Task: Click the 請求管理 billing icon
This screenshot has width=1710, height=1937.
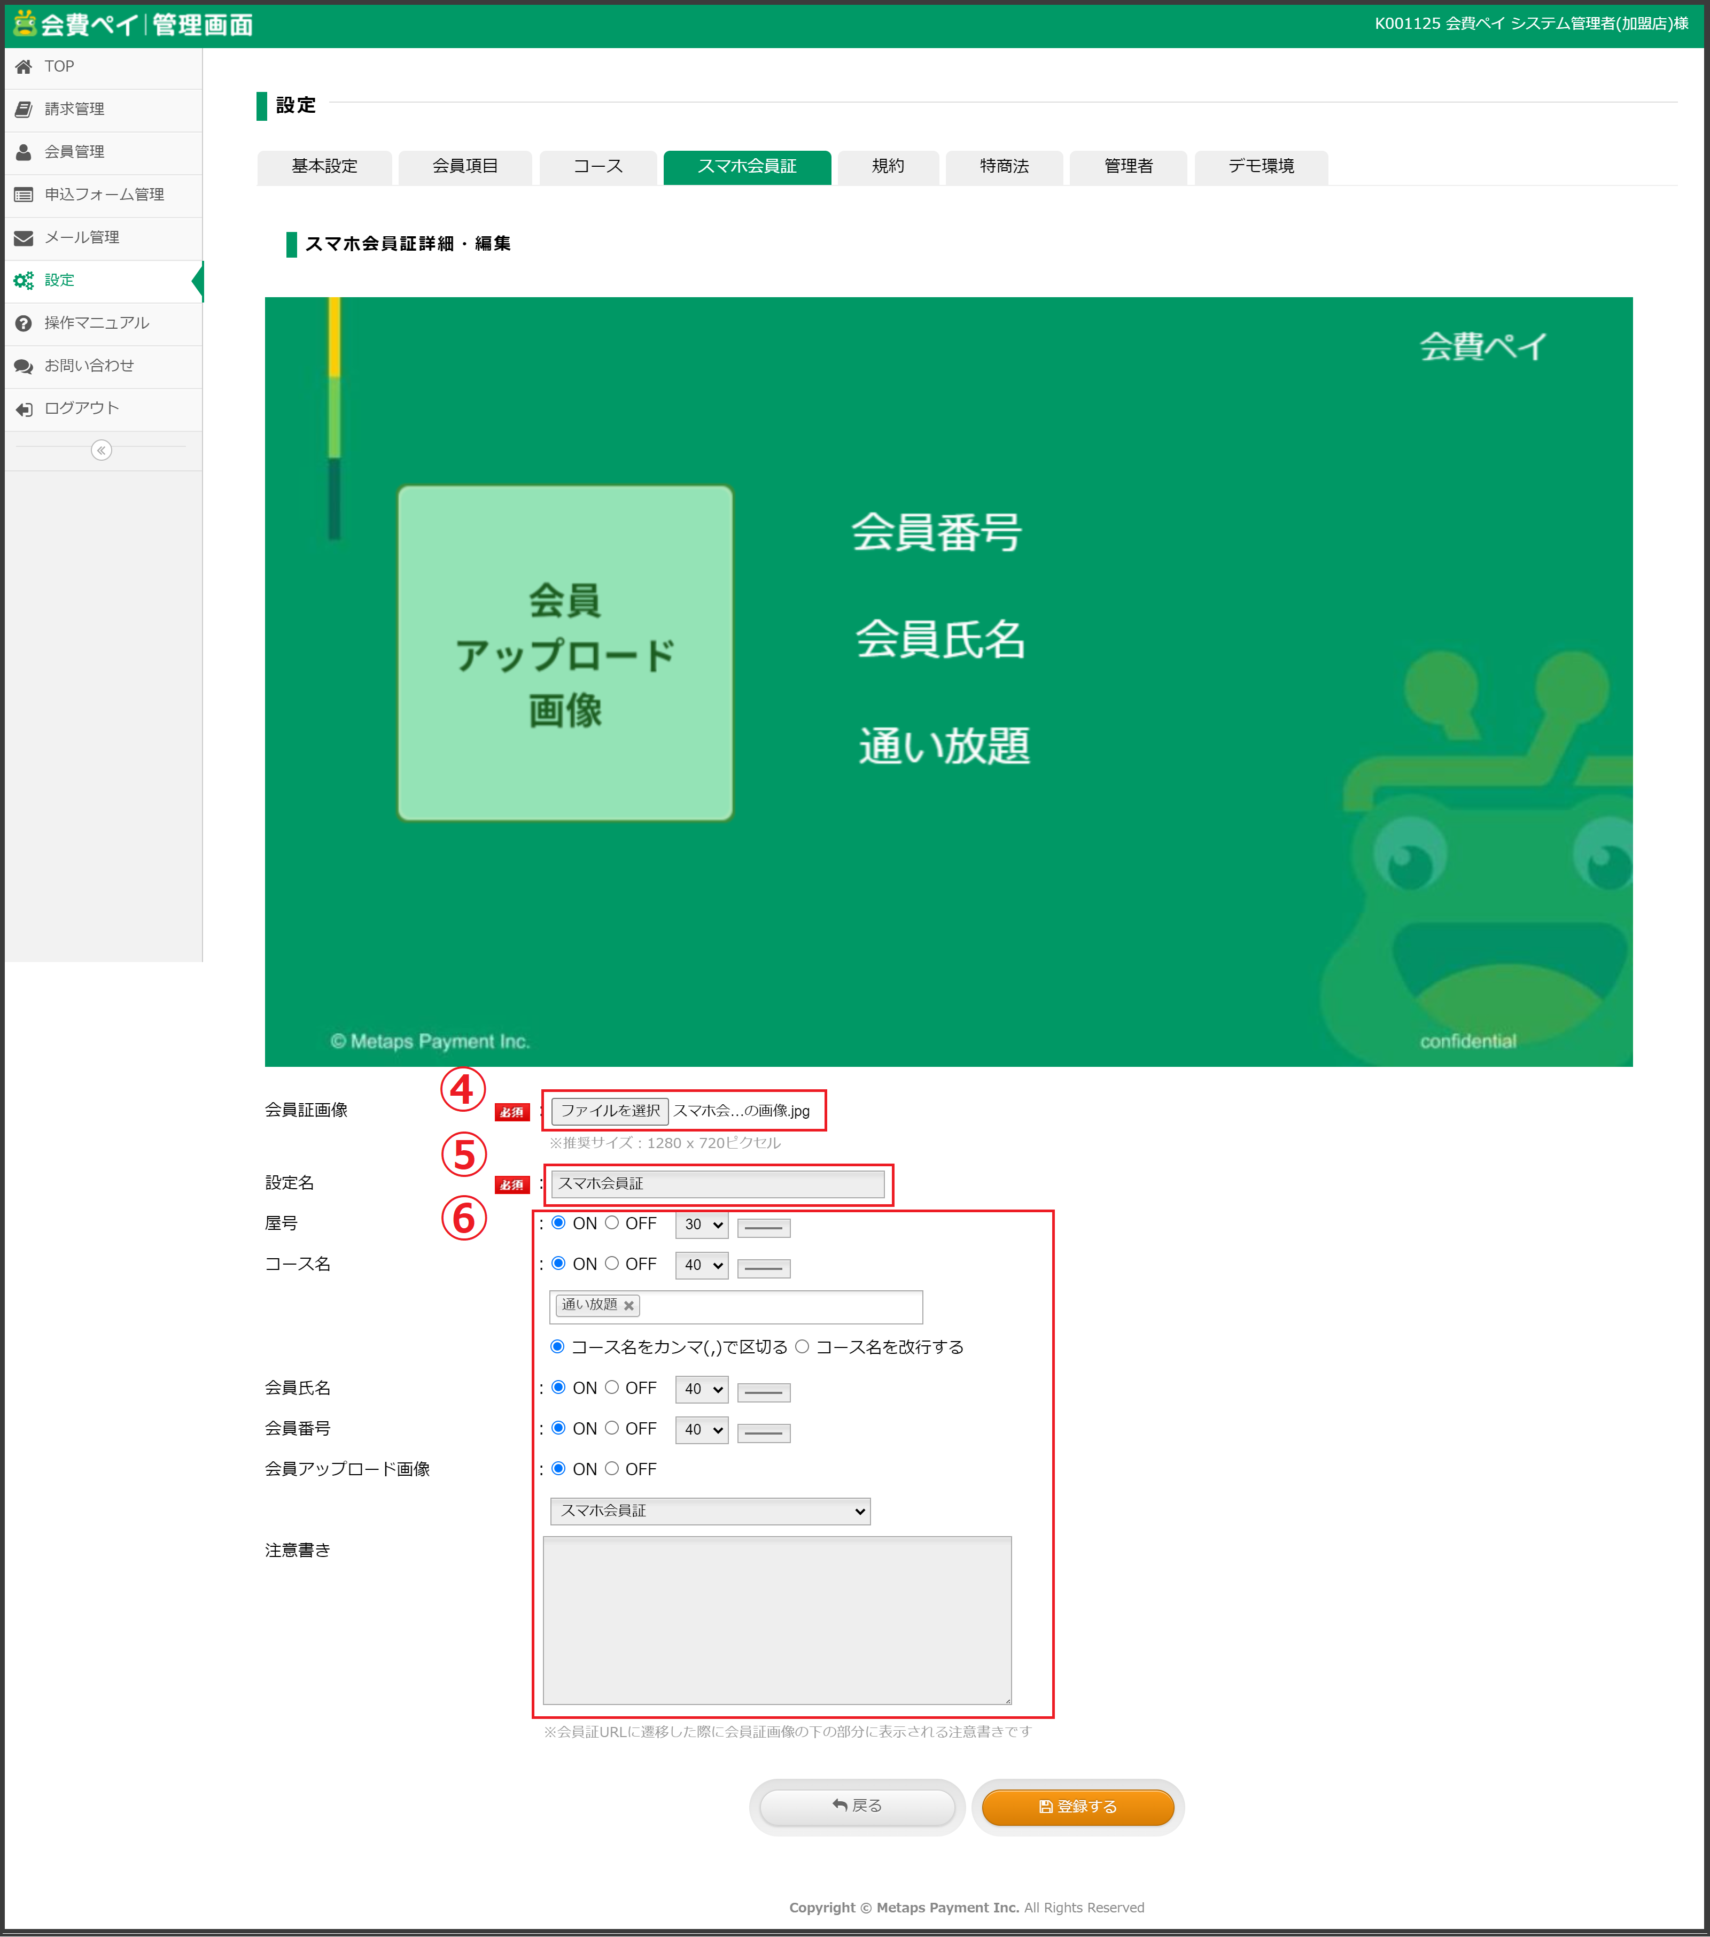Action: pos(24,109)
